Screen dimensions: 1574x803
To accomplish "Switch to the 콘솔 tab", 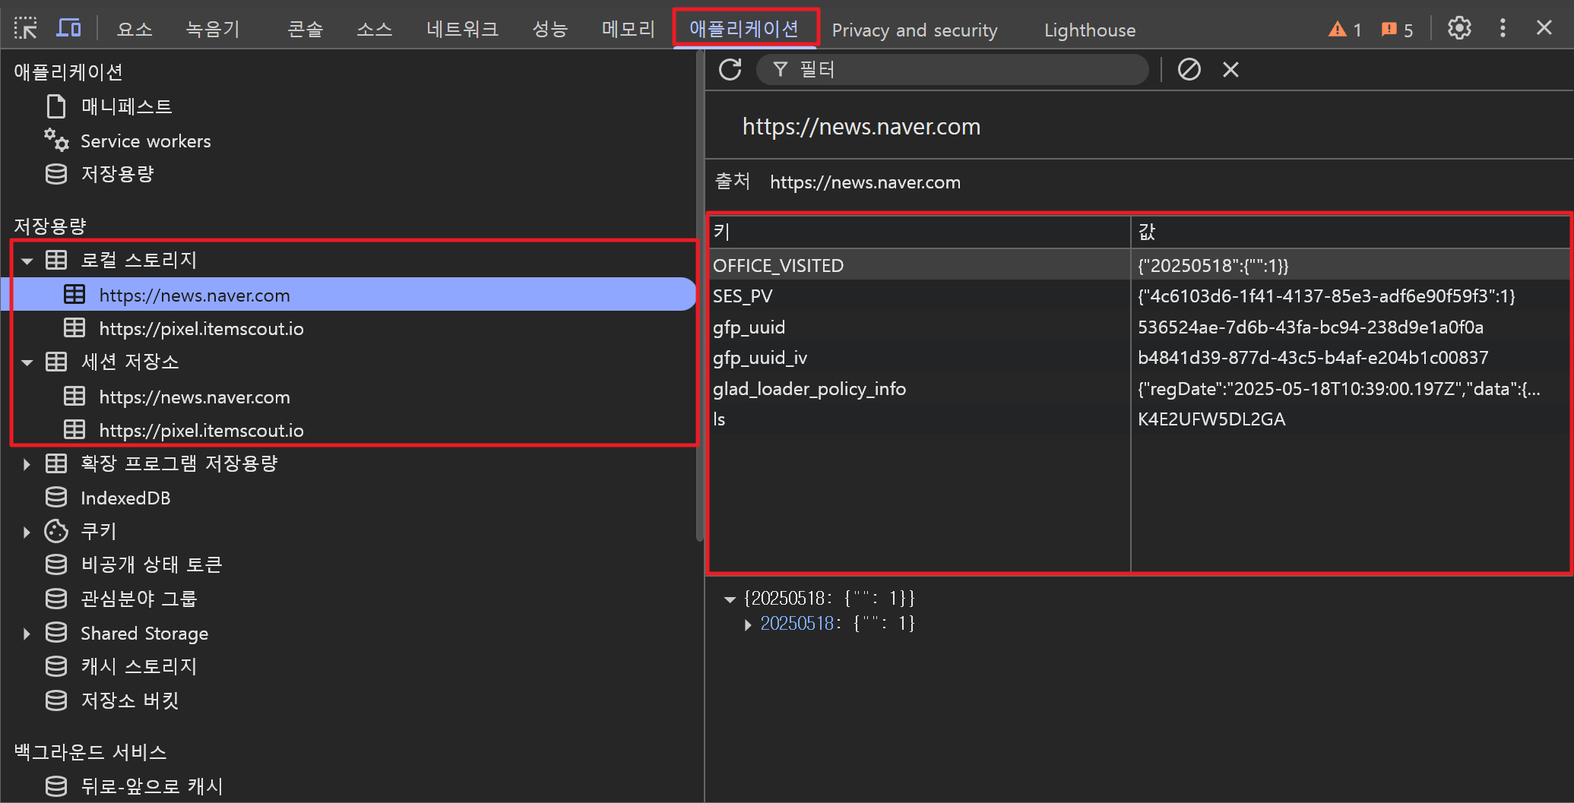I will (x=305, y=30).
